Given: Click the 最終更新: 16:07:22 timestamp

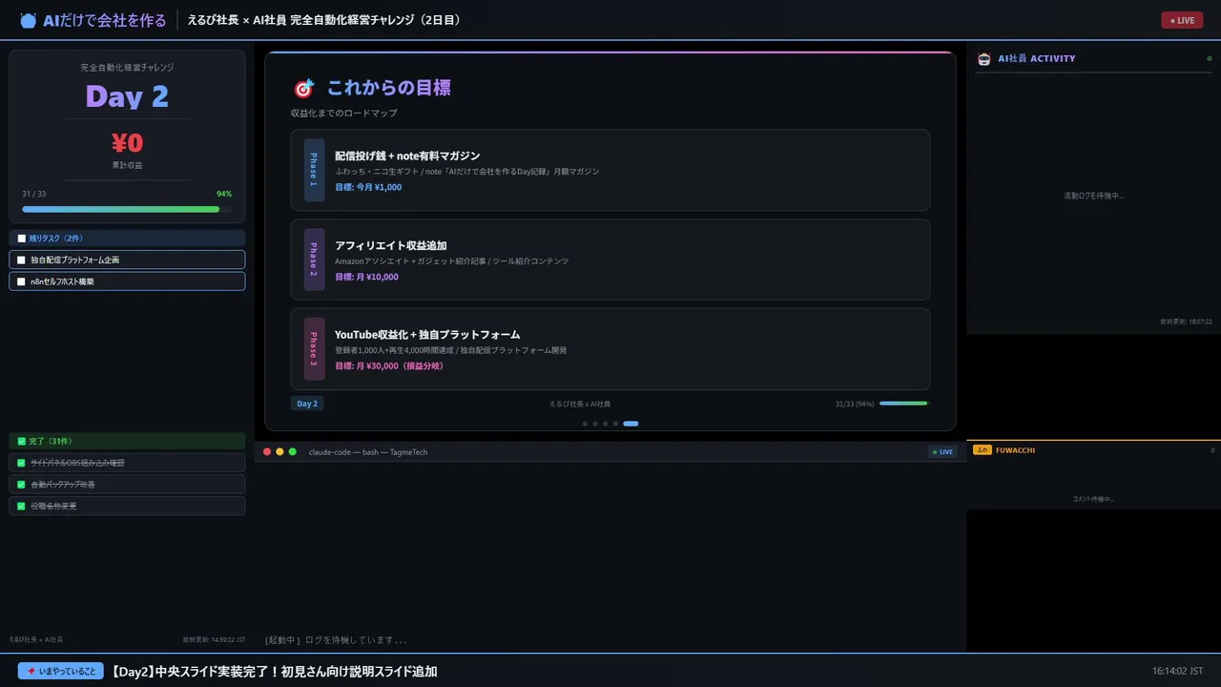Looking at the screenshot, I should pyautogui.click(x=1187, y=322).
